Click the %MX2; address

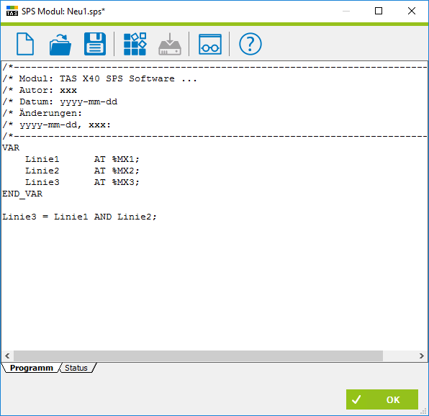coord(125,171)
